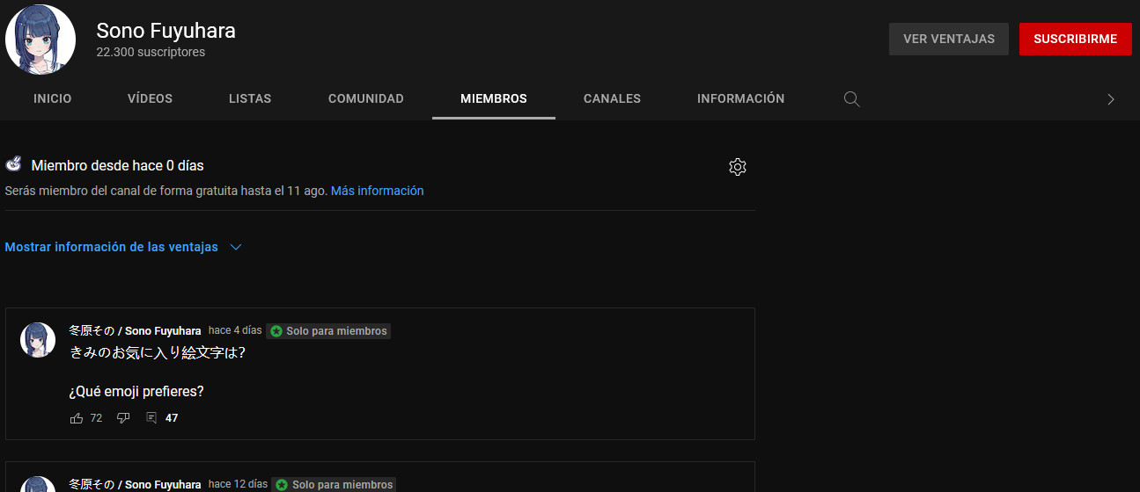Switch to the INICIO tab
Viewport: 1140px width, 492px height.
(53, 99)
